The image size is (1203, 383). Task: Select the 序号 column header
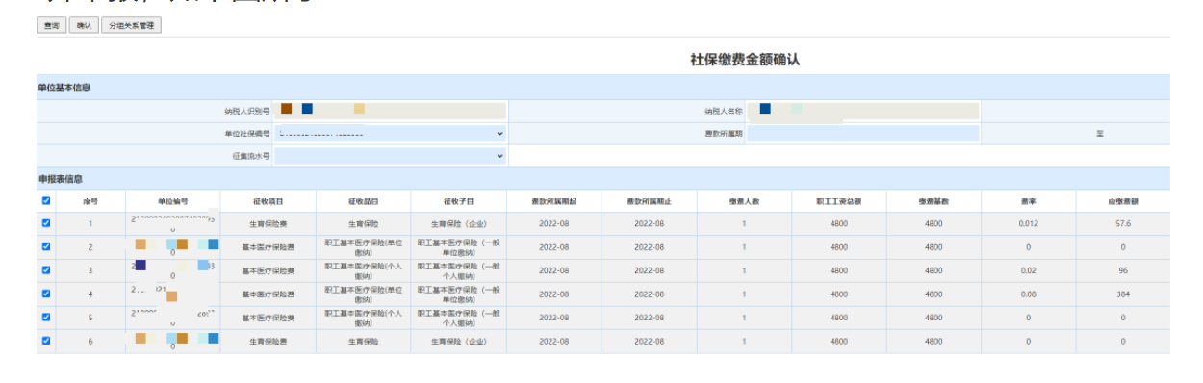[90, 201]
